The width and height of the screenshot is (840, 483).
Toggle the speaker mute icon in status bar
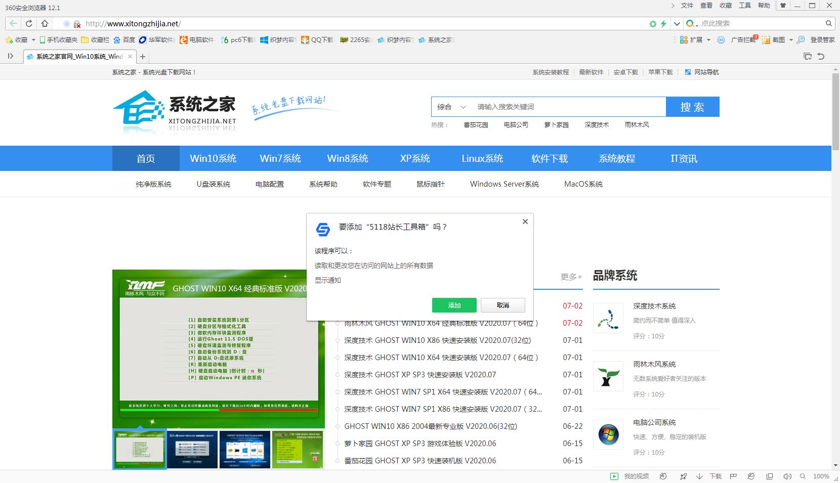788,476
